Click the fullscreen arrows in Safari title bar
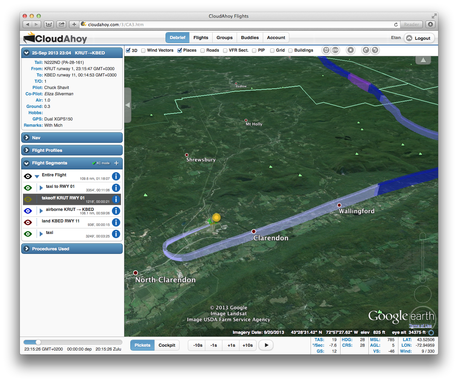 click(x=434, y=16)
